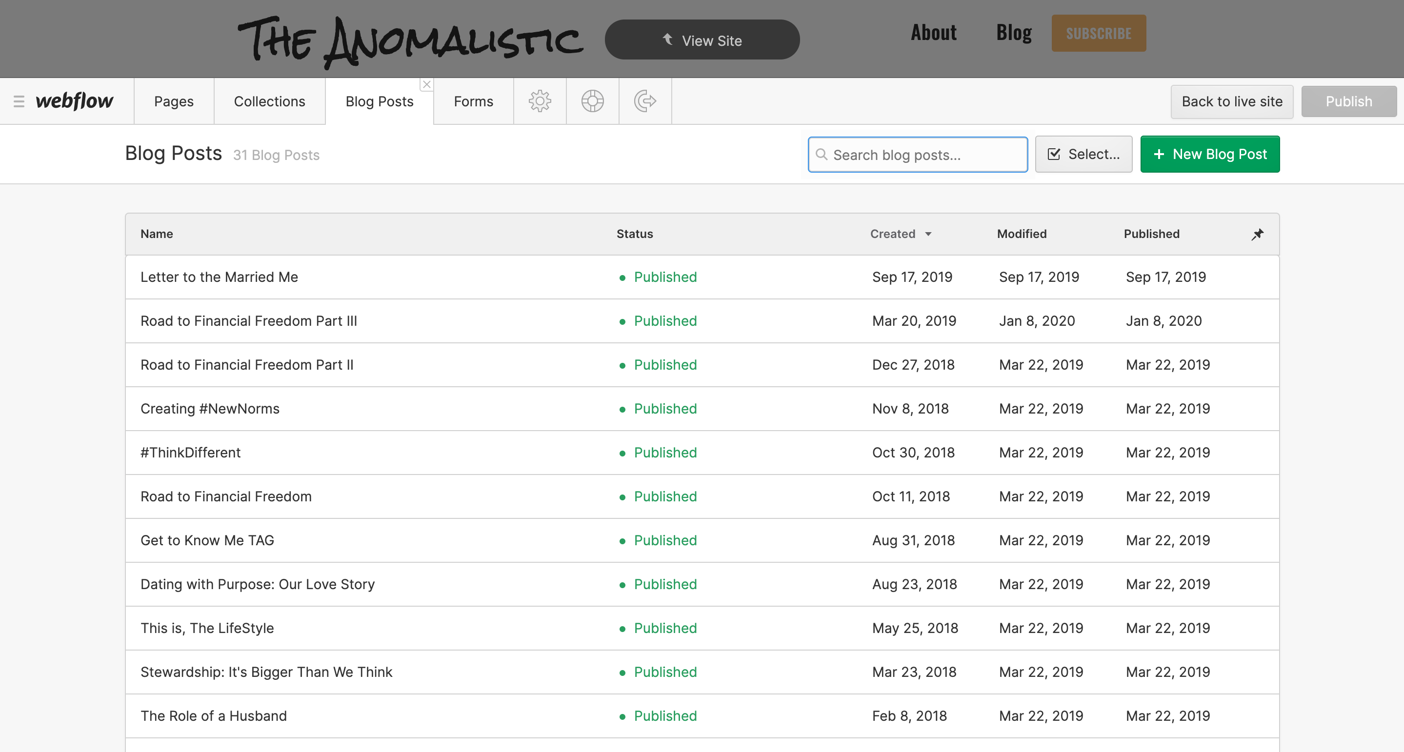Click the New Blog Post button
The width and height of the screenshot is (1404, 752).
[1210, 154]
